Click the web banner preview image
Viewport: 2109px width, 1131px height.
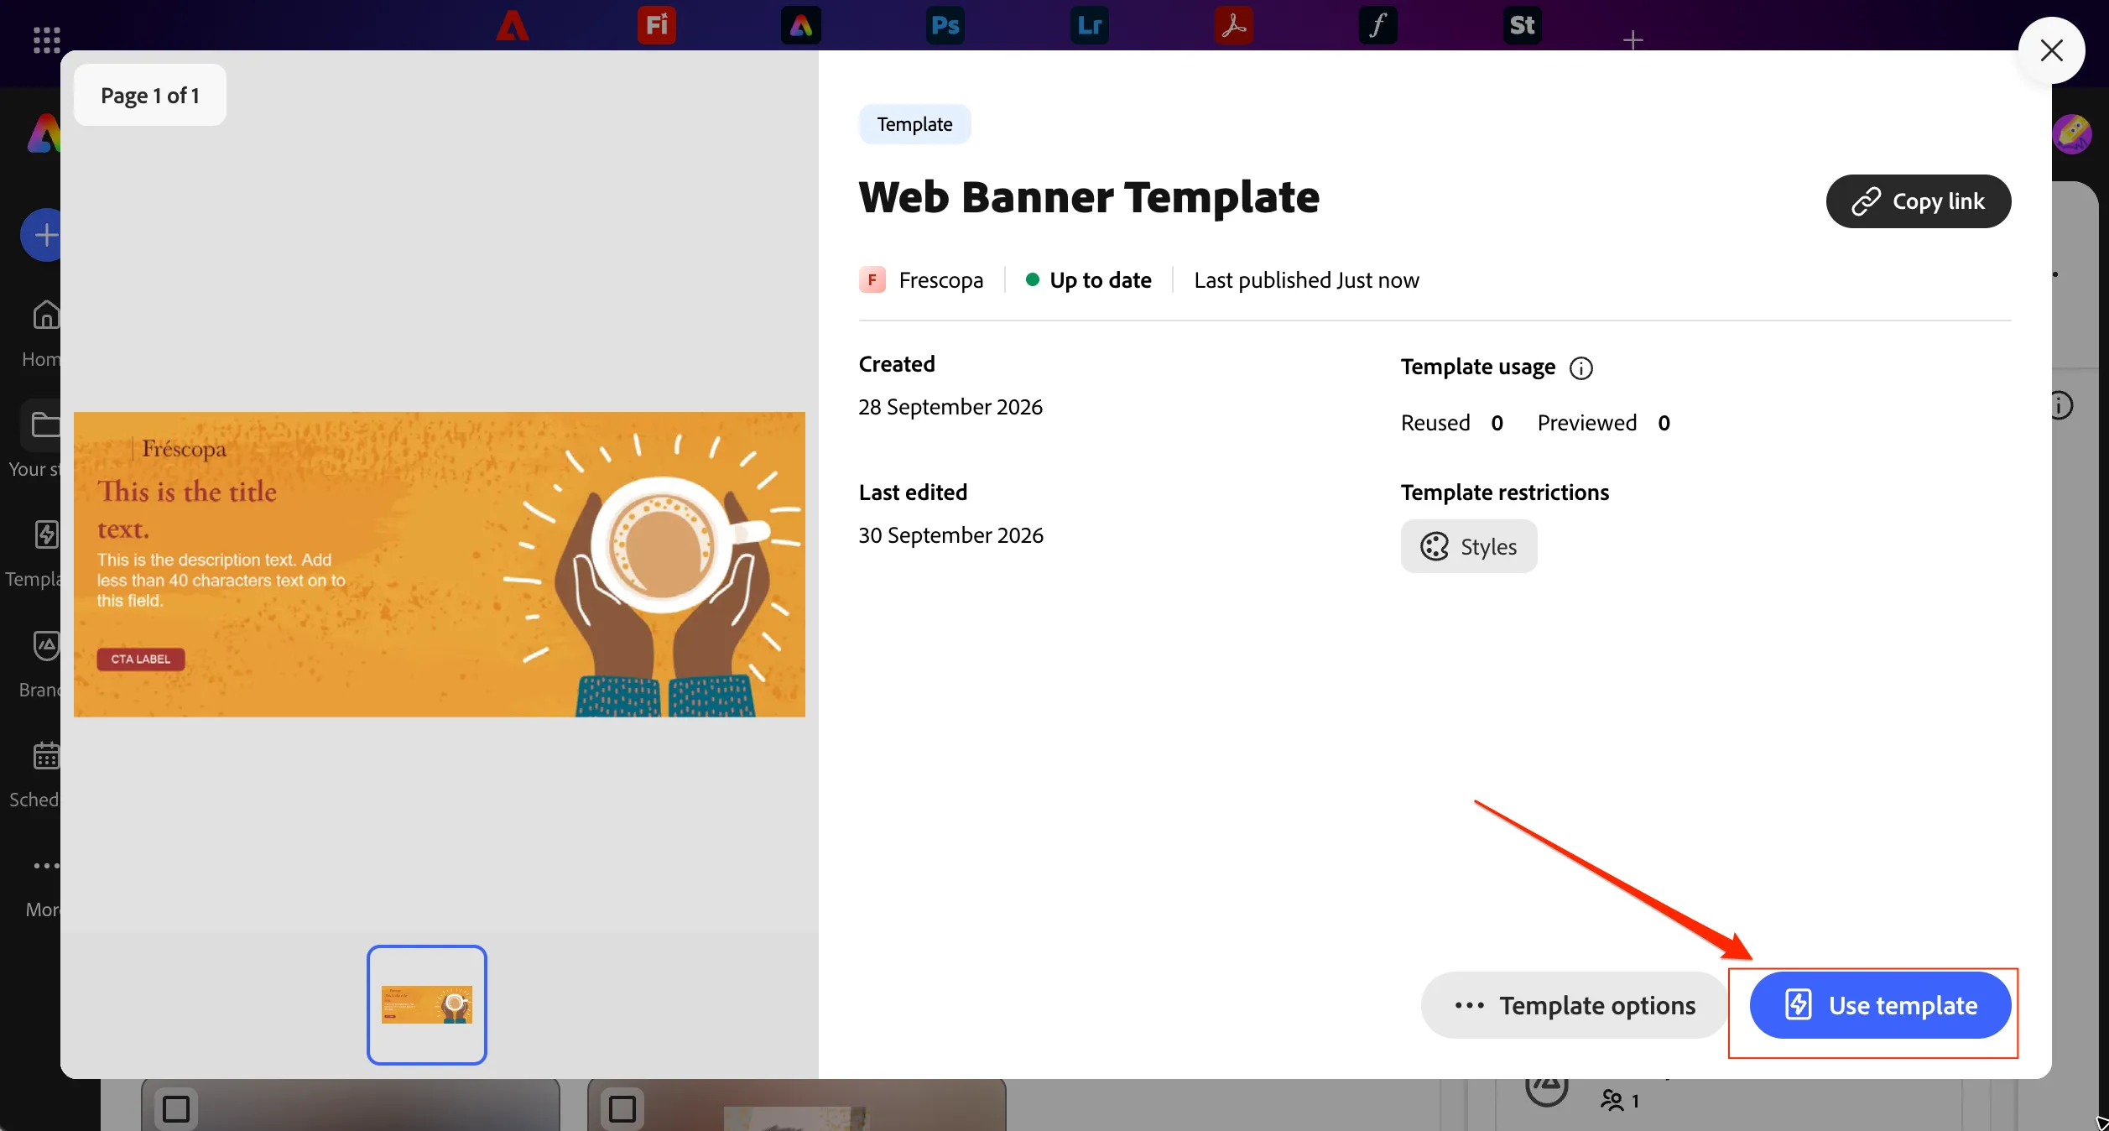pyautogui.click(x=440, y=564)
